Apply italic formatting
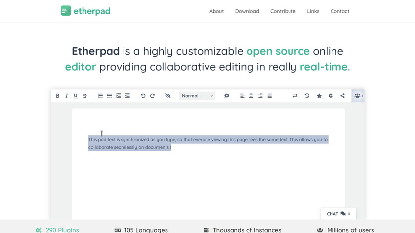Viewport: 415px width, 233px height. (x=66, y=96)
